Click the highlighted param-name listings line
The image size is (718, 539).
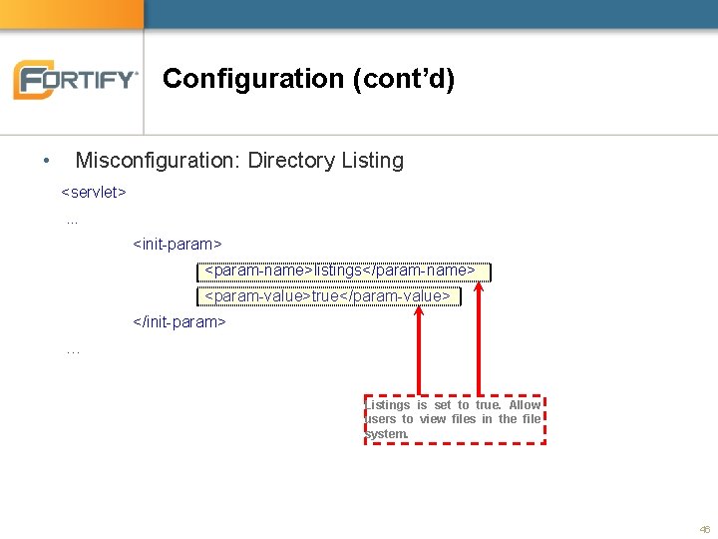point(344,272)
